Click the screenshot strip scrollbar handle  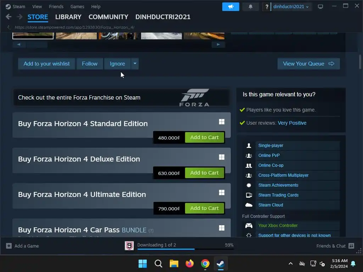pyautogui.click(x=37, y=44)
